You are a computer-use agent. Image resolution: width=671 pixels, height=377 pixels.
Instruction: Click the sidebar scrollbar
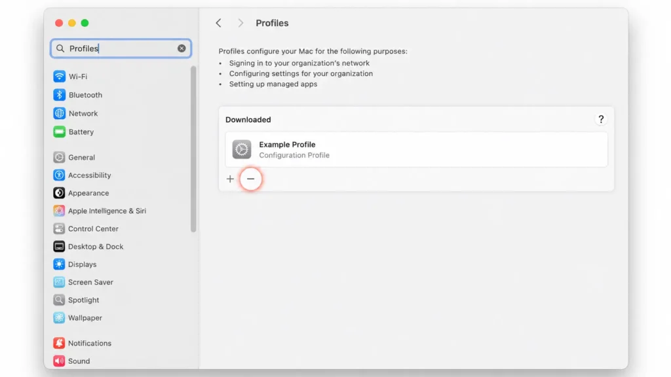(193, 149)
